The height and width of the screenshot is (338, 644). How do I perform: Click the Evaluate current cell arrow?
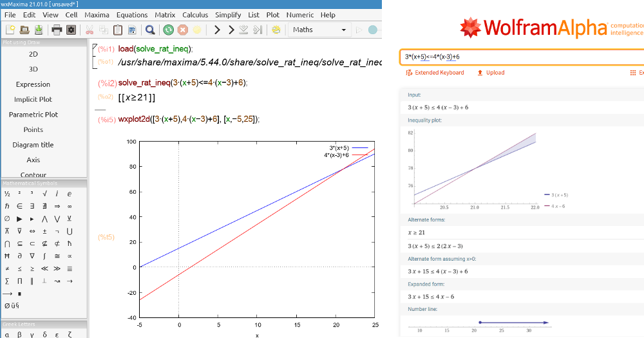[x=217, y=30]
